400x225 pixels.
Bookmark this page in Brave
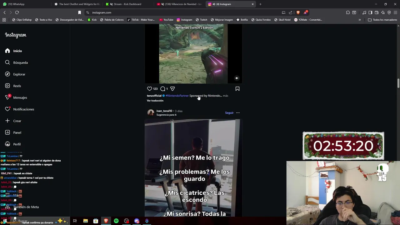coord(79,12)
